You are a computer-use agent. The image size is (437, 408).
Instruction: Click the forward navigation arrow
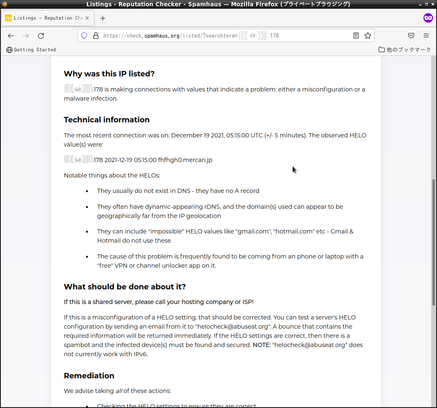click(26, 36)
